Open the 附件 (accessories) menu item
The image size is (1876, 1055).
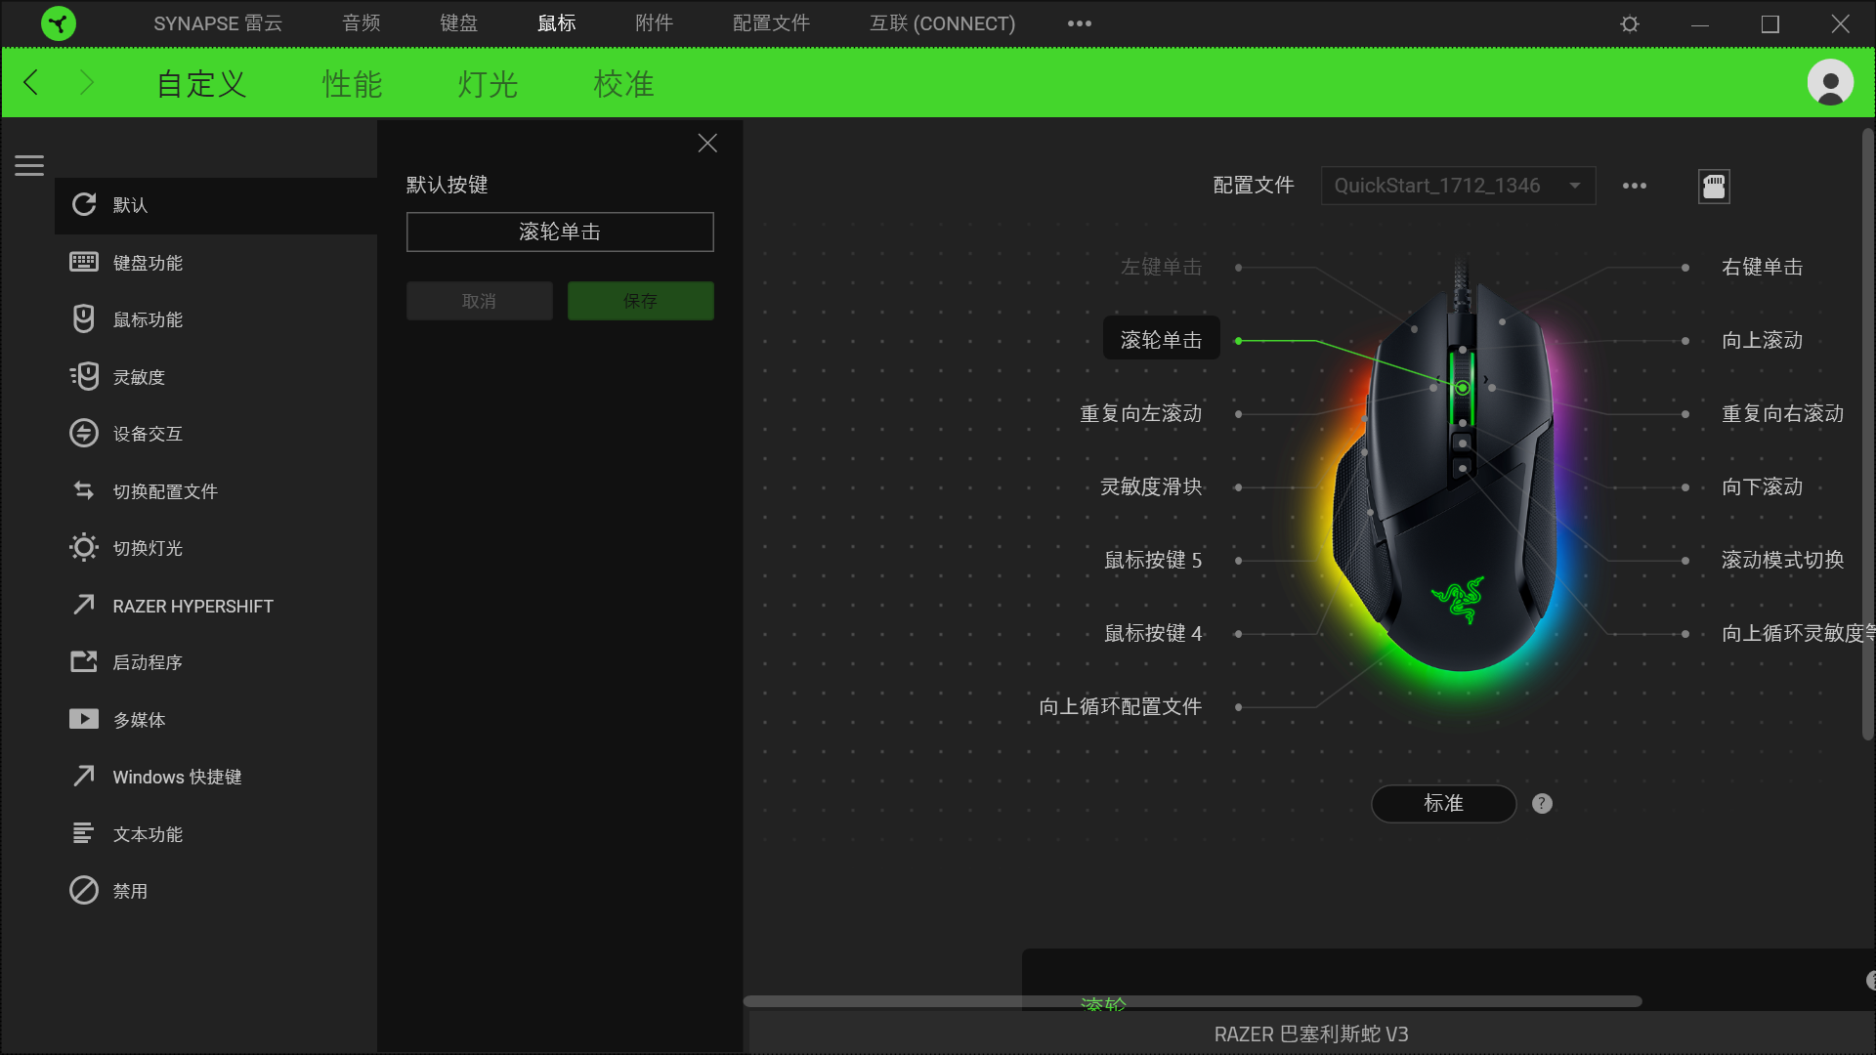pyautogui.click(x=653, y=22)
